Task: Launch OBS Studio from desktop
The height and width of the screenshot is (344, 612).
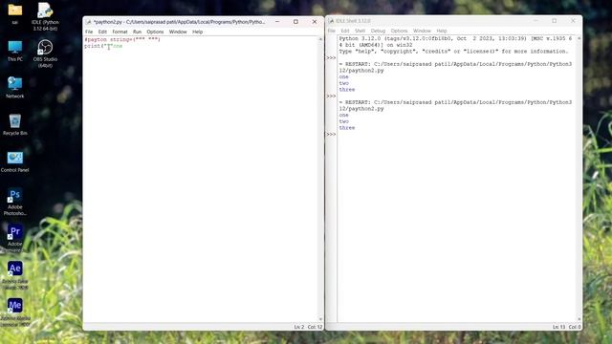Action: point(45,54)
